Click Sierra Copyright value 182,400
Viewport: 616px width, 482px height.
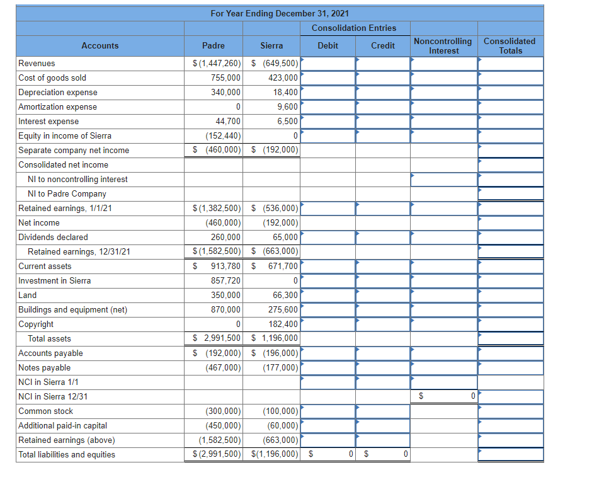(x=283, y=325)
